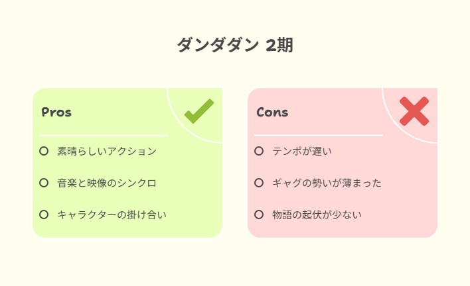
Task: Select the Cons heading
Action: 272,112
